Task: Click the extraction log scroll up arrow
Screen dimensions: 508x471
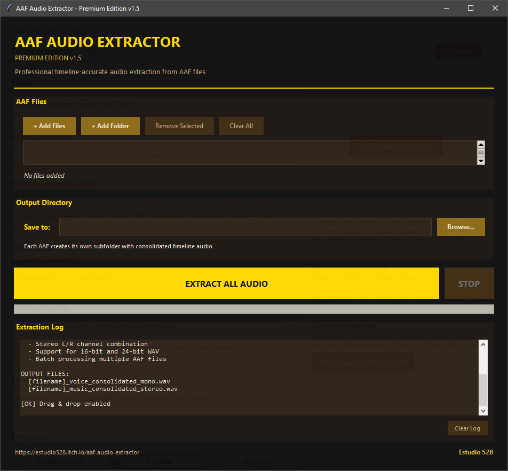Action: click(483, 344)
